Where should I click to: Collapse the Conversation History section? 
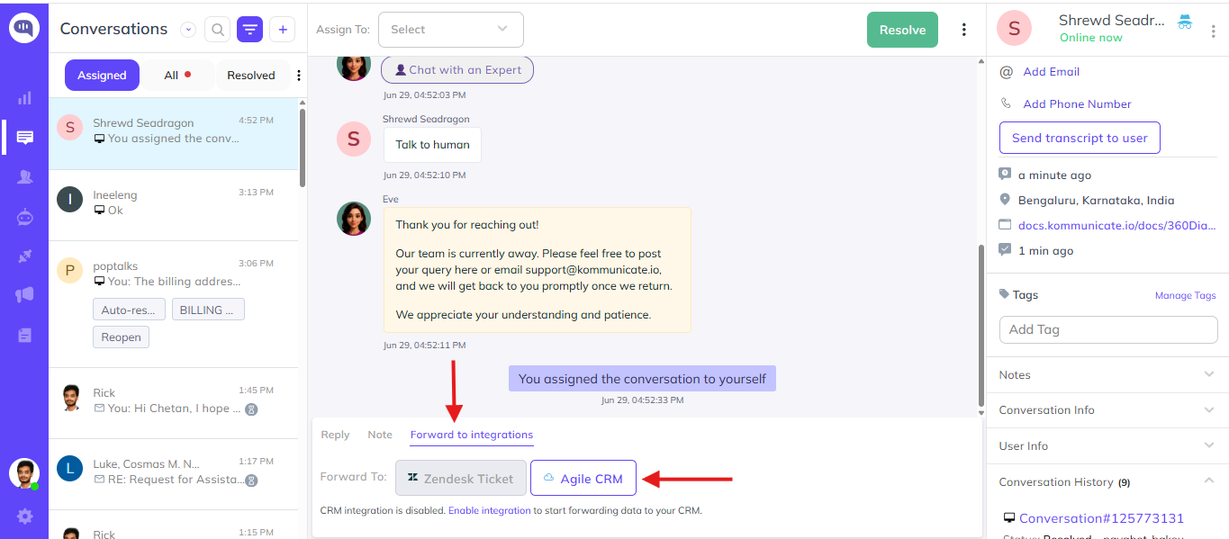1107,482
